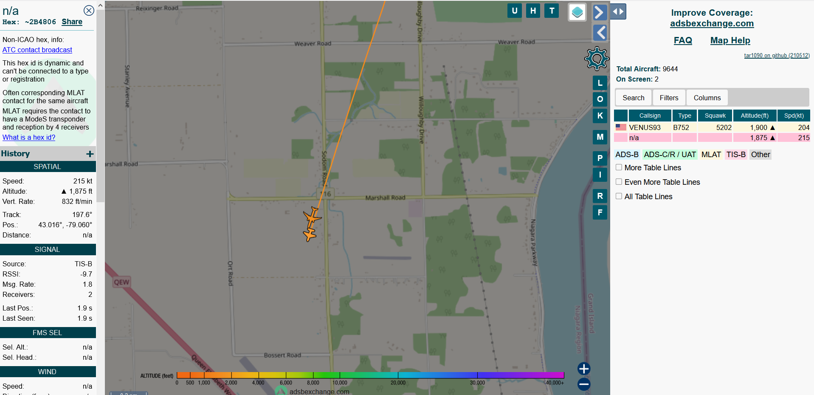814x395 pixels.
Task: Toggle sidebar width with double-arrow button
Action: coord(618,11)
